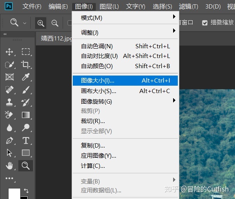The height and width of the screenshot is (199, 235).
Task: Open the Edit Toolbar three-dots button
Action: (9, 178)
